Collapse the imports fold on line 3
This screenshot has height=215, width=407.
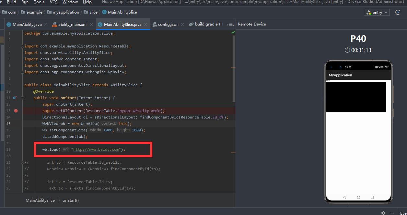coord(22,46)
